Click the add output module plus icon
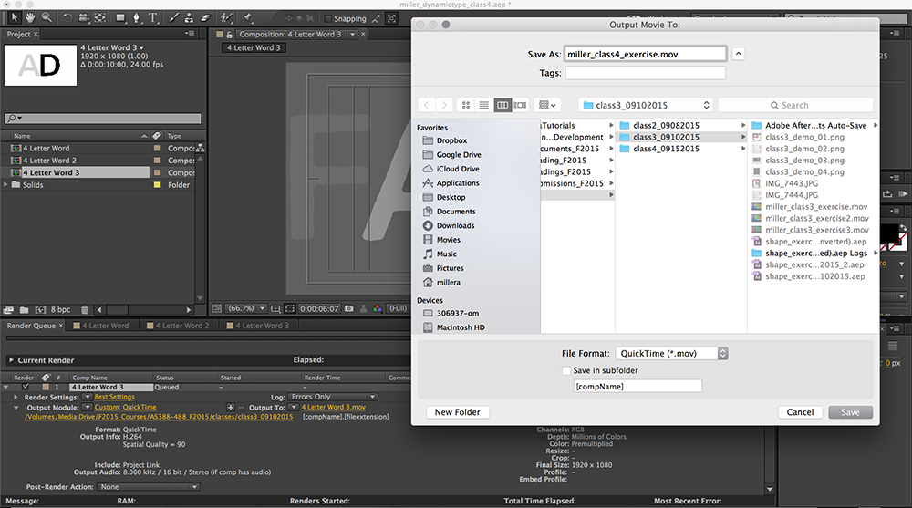The width and height of the screenshot is (912, 508). point(231,408)
